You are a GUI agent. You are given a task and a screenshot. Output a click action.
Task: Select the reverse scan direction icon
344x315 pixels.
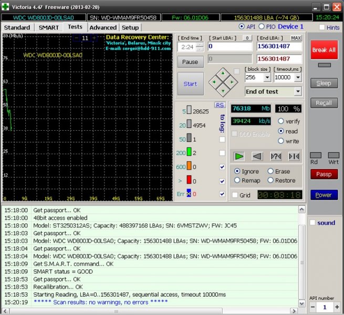257,156
